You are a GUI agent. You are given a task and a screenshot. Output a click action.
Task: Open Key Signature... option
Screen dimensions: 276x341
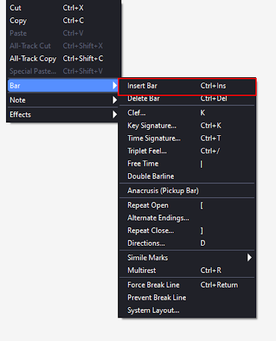(x=187, y=125)
